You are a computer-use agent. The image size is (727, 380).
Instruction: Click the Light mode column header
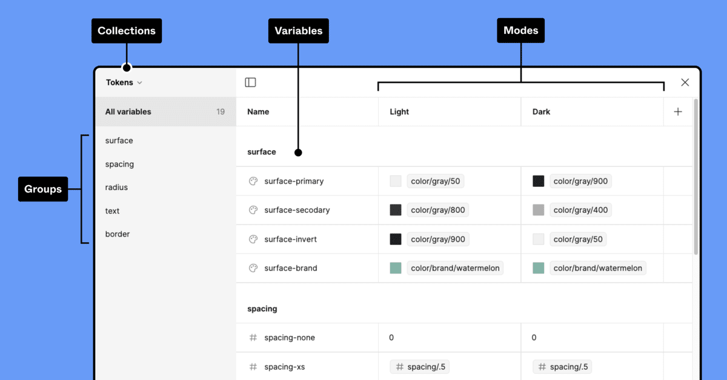(x=399, y=111)
